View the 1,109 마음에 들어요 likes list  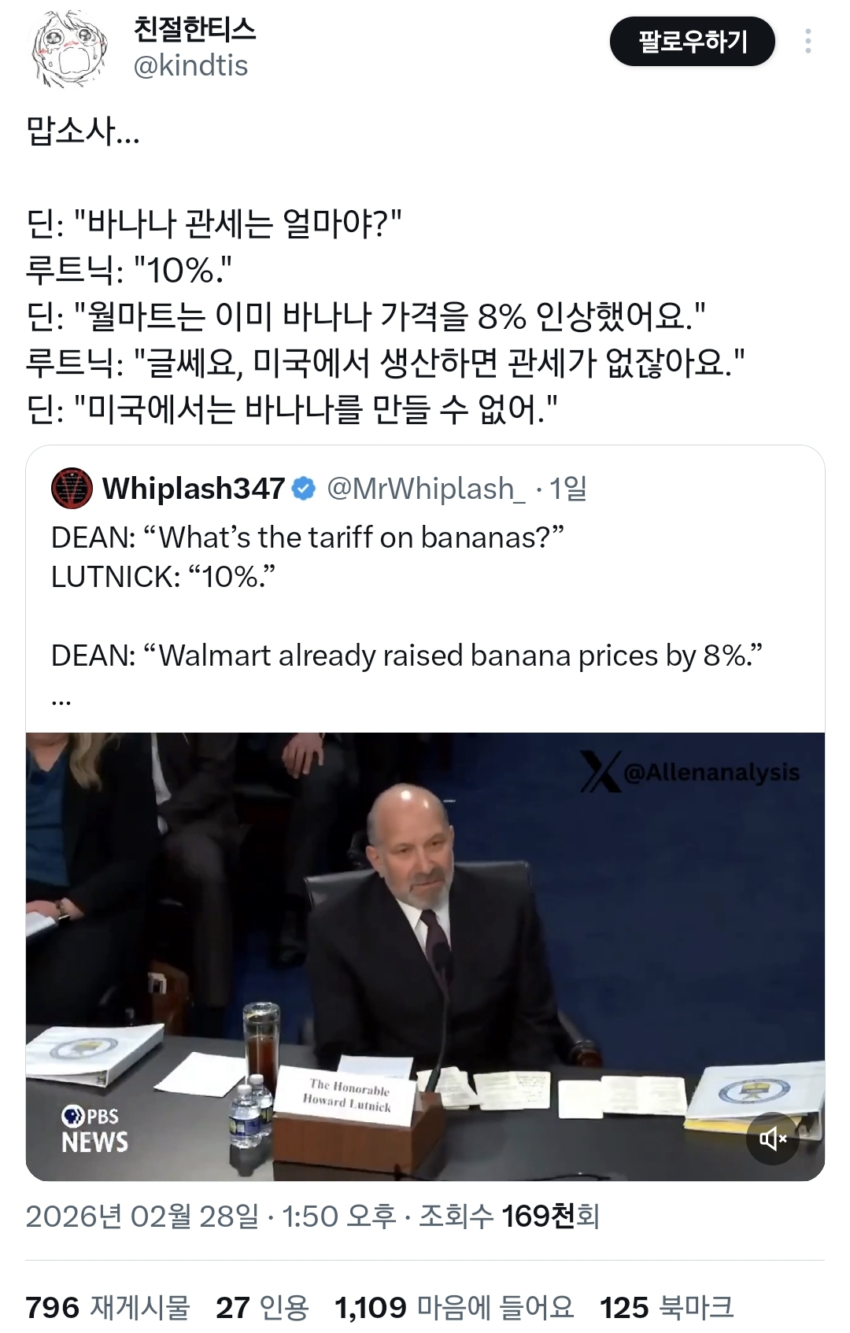click(x=454, y=1307)
